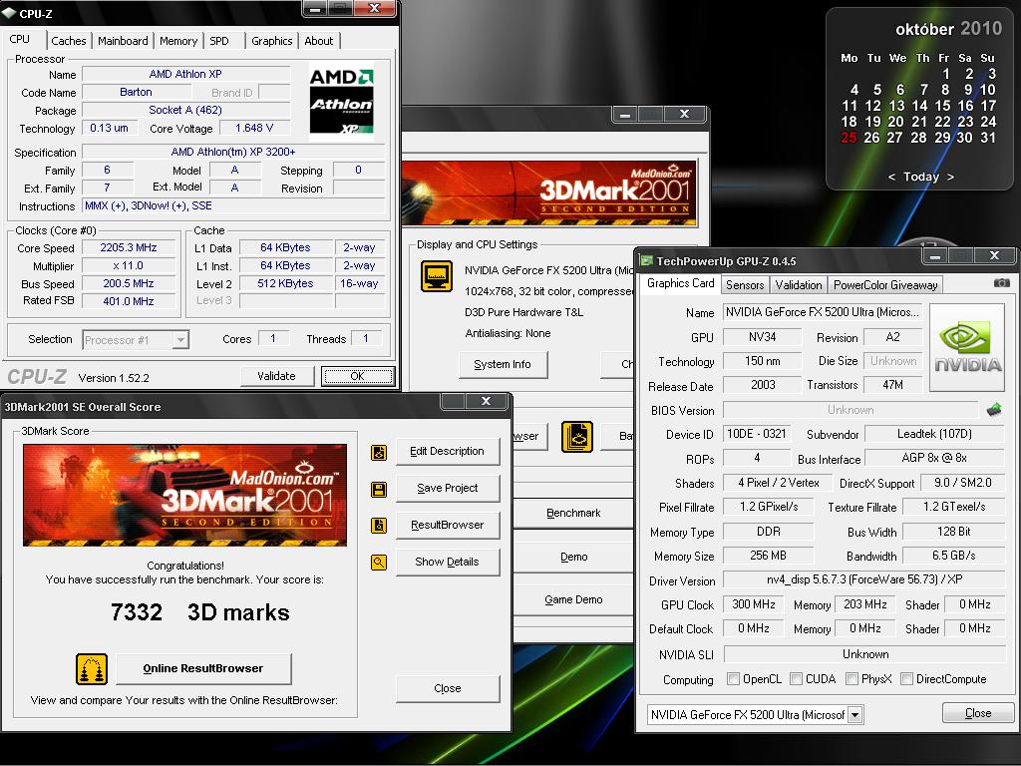Viewport: 1021px width, 766px height.
Task: Click the CPU-Z title bar app icon
Action: coord(9,13)
